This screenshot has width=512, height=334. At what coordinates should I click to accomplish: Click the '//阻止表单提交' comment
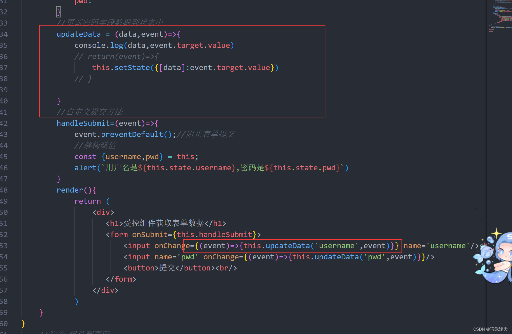point(206,134)
